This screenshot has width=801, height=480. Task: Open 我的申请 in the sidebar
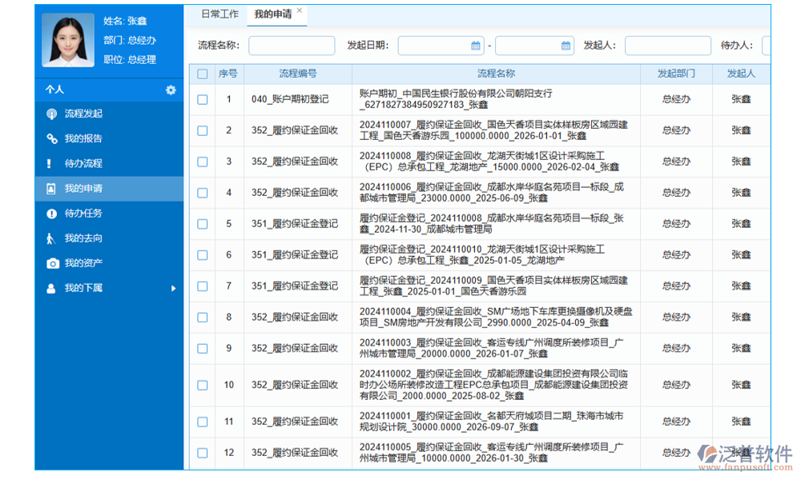tap(83, 189)
